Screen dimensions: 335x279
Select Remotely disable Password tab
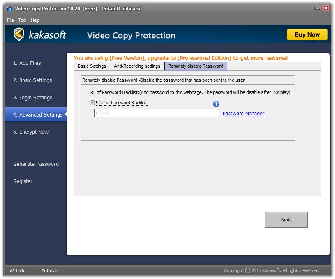[x=196, y=66]
